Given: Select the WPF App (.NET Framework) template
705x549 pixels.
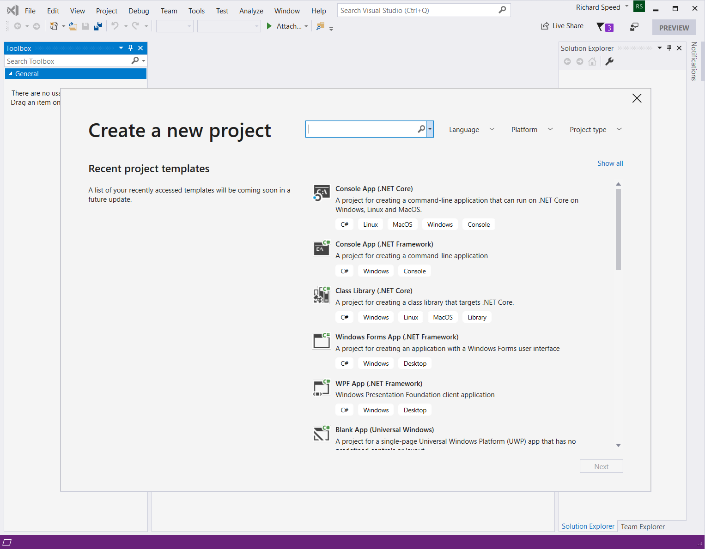Looking at the screenshot, I should (462, 397).
